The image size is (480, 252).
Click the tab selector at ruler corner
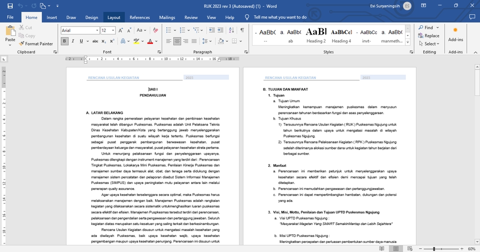click(3, 59)
